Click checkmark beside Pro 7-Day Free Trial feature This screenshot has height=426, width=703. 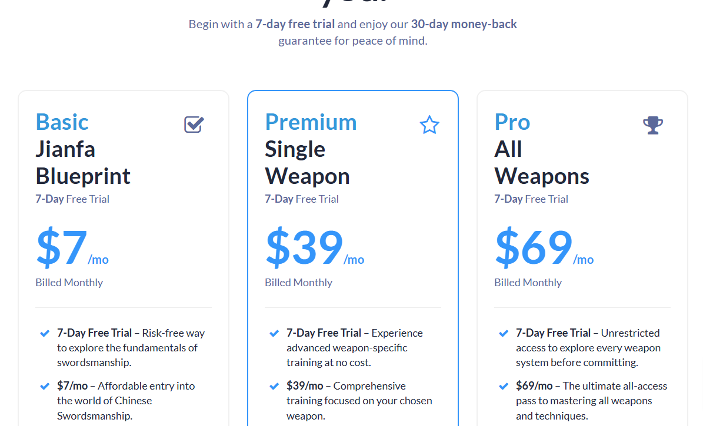point(504,333)
